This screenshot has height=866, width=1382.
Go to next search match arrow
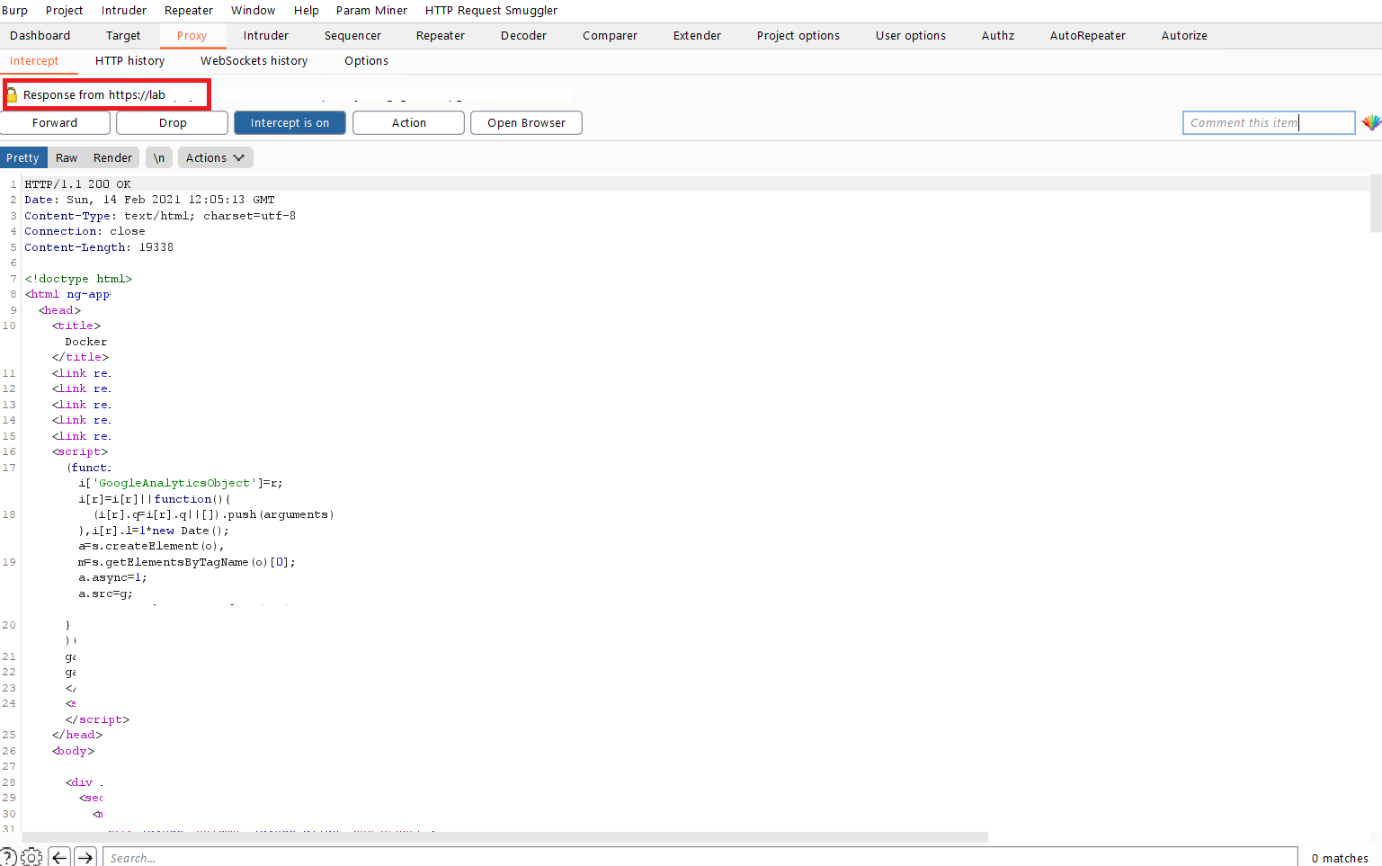tap(85, 857)
